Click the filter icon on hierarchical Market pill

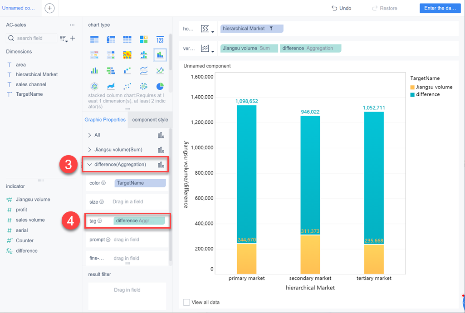pos(271,29)
